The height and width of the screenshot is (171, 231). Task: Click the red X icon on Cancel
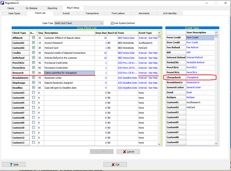pyautogui.click(x=124, y=152)
